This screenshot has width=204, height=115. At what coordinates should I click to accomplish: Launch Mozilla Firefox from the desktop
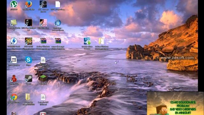tap(28, 4)
